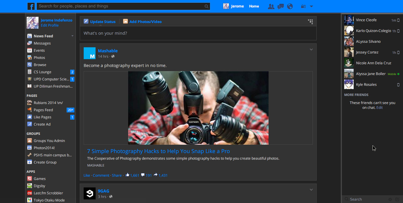403x203 pixels.
Task: View the 1,661 likes count
Action: click(x=132, y=175)
